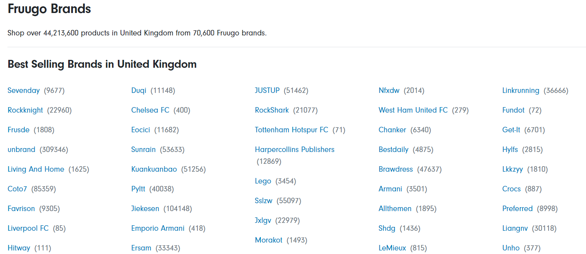Select the Hitway brand link
Screen dimensions: 586x254
[x=19, y=248]
